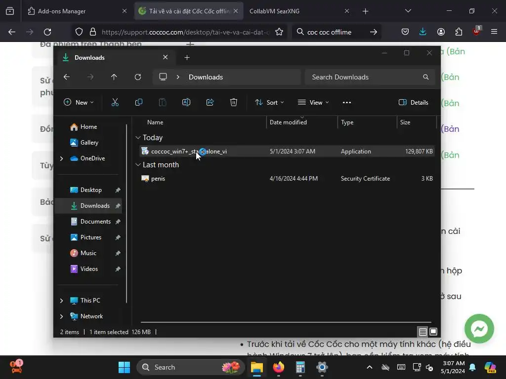Screen dimensions: 506x379
Task: Switch to large thumbnails view icon in status bar
Action: click(433, 332)
